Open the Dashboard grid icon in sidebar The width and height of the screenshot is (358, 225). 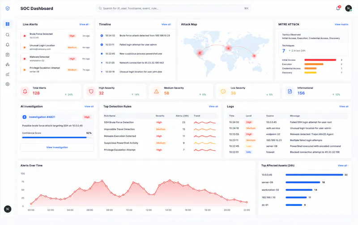pyautogui.click(x=8, y=24)
